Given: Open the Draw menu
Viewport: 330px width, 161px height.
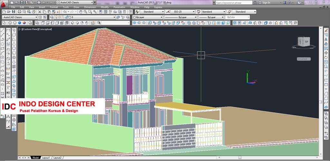Looking at the screenshot, I should point(76,7).
